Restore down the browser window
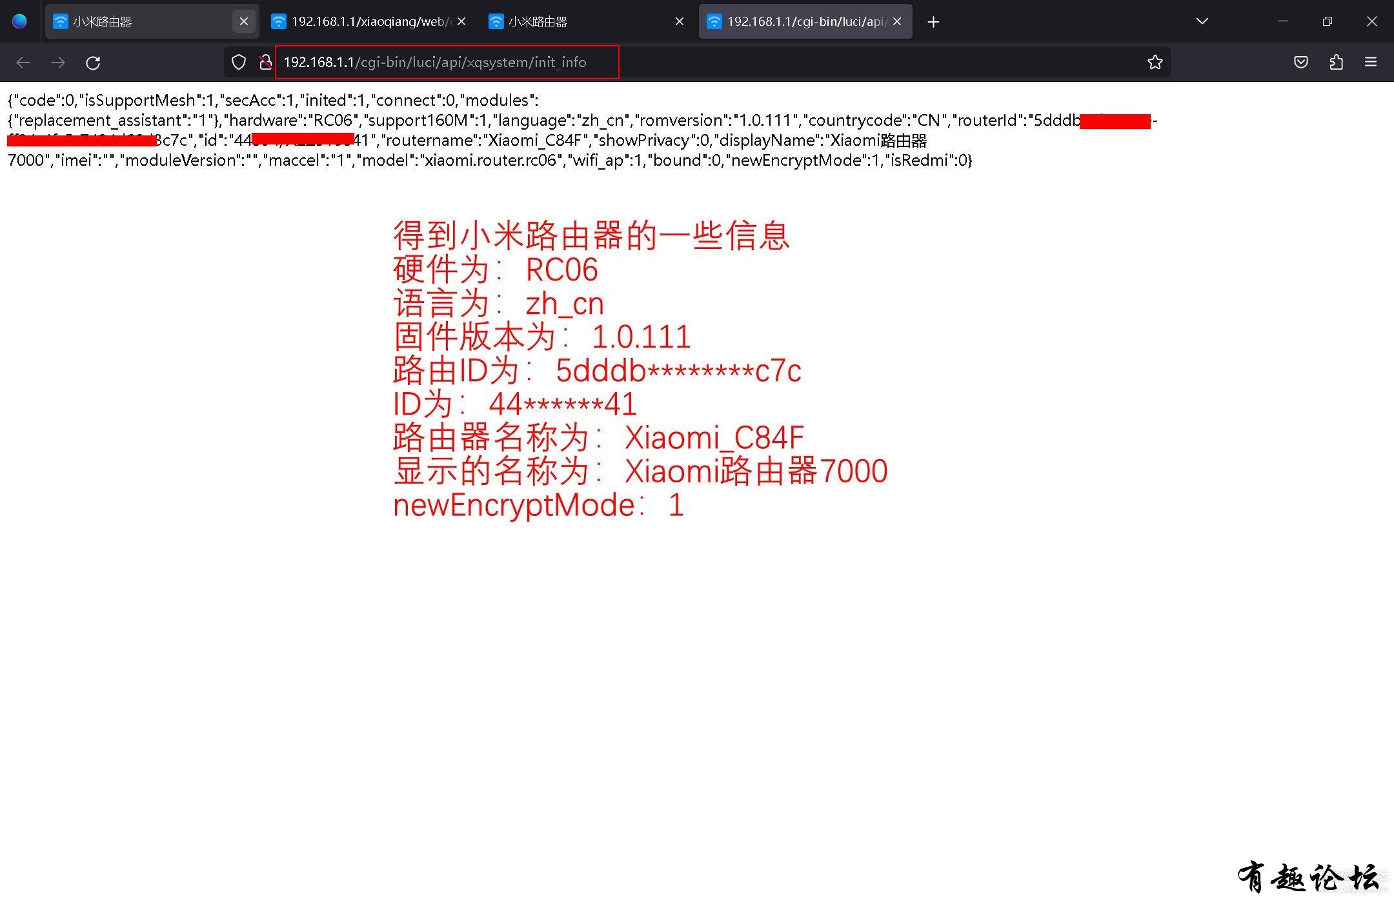Image resolution: width=1394 pixels, height=899 pixels. 1327,21
